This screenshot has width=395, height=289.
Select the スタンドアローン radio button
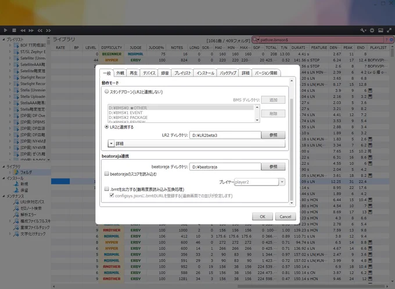tap(106, 92)
